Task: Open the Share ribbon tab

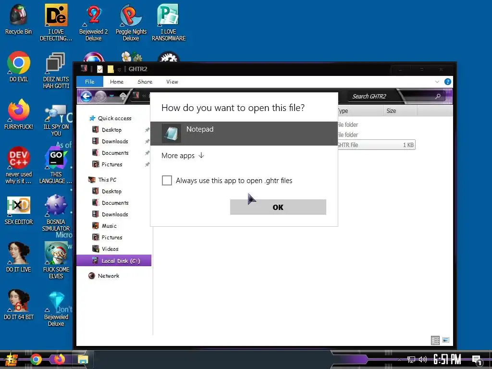Action: (145, 82)
